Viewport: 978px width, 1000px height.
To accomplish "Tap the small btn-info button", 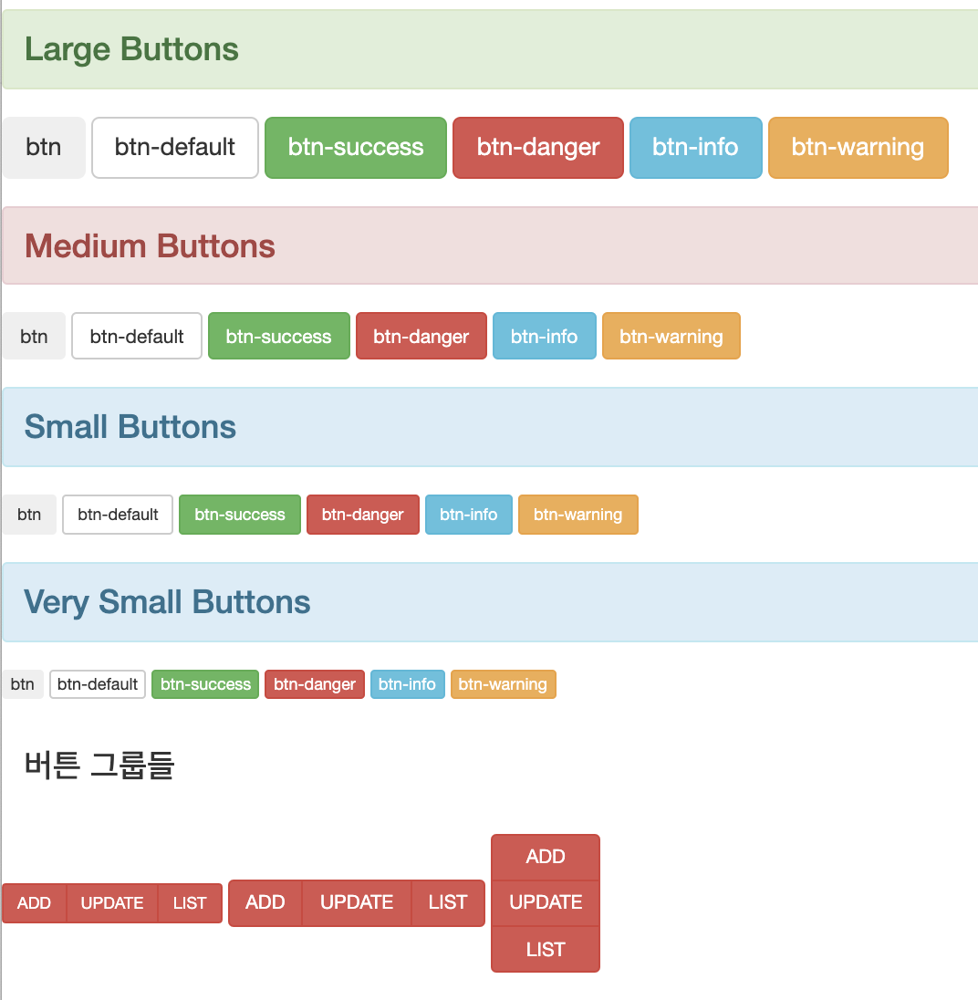I will tap(469, 515).
